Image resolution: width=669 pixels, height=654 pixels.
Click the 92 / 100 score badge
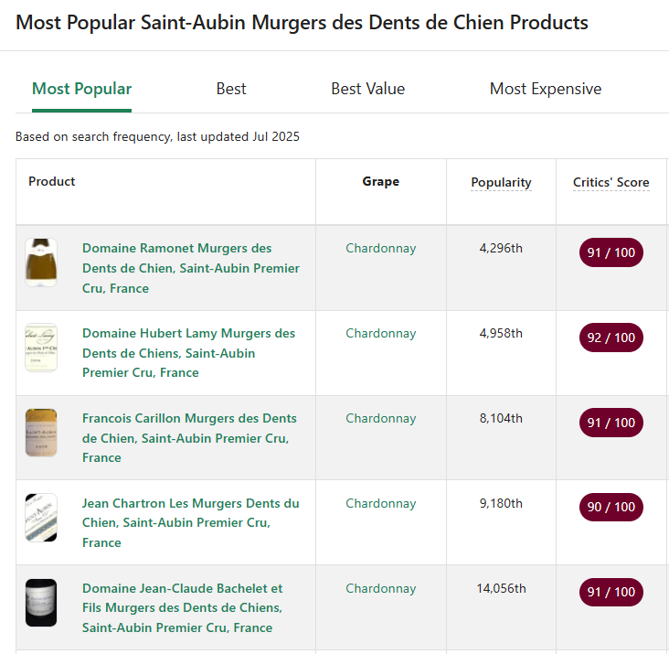[x=611, y=338]
